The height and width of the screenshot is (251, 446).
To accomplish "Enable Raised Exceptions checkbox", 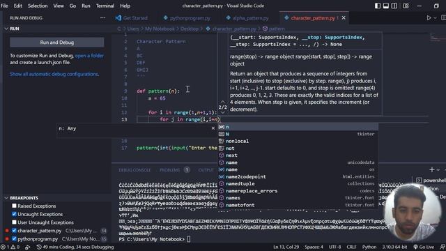I will click(x=14, y=206).
